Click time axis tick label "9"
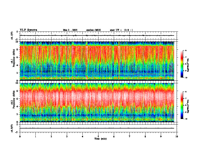 [161, 136]
